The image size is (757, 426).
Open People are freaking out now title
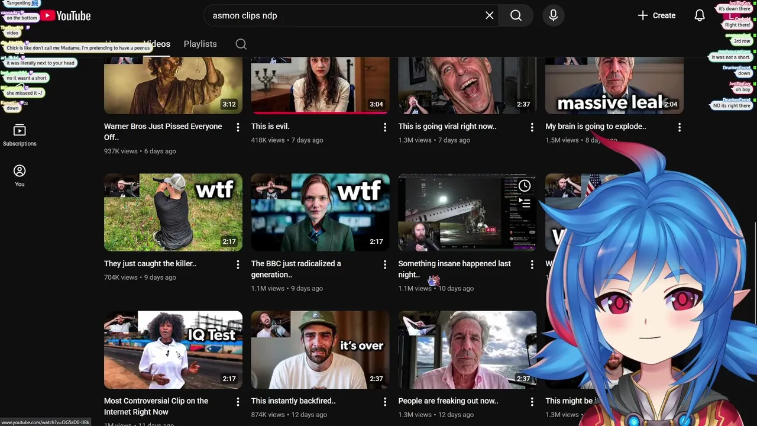pyautogui.click(x=448, y=401)
